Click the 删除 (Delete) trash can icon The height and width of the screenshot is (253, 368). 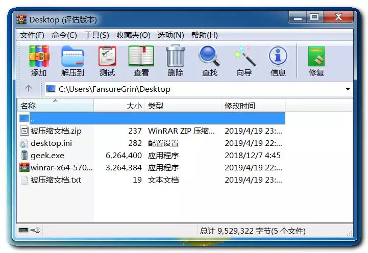point(175,56)
